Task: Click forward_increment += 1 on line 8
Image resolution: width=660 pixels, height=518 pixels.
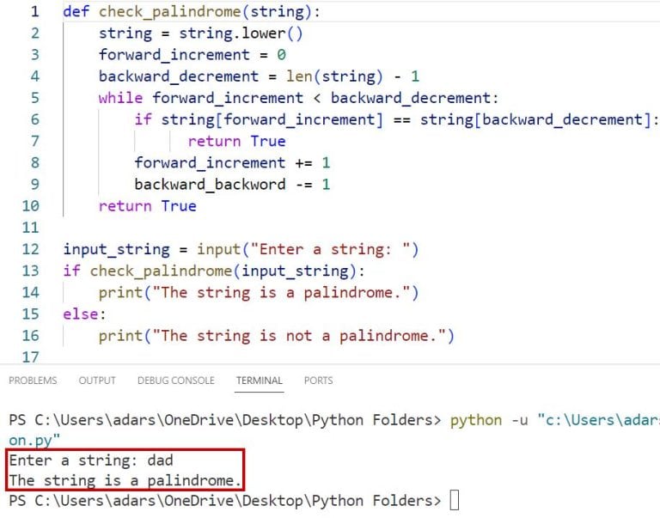Action: pyautogui.click(x=232, y=163)
